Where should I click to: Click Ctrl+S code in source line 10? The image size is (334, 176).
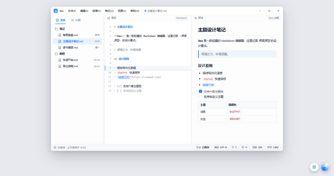tap(122, 73)
